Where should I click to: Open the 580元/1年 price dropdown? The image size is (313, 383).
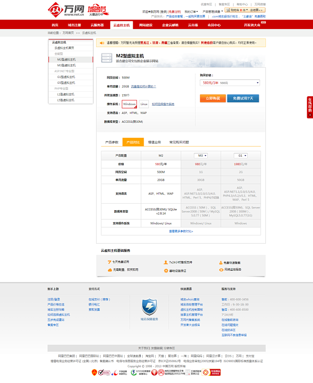click(230, 83)
